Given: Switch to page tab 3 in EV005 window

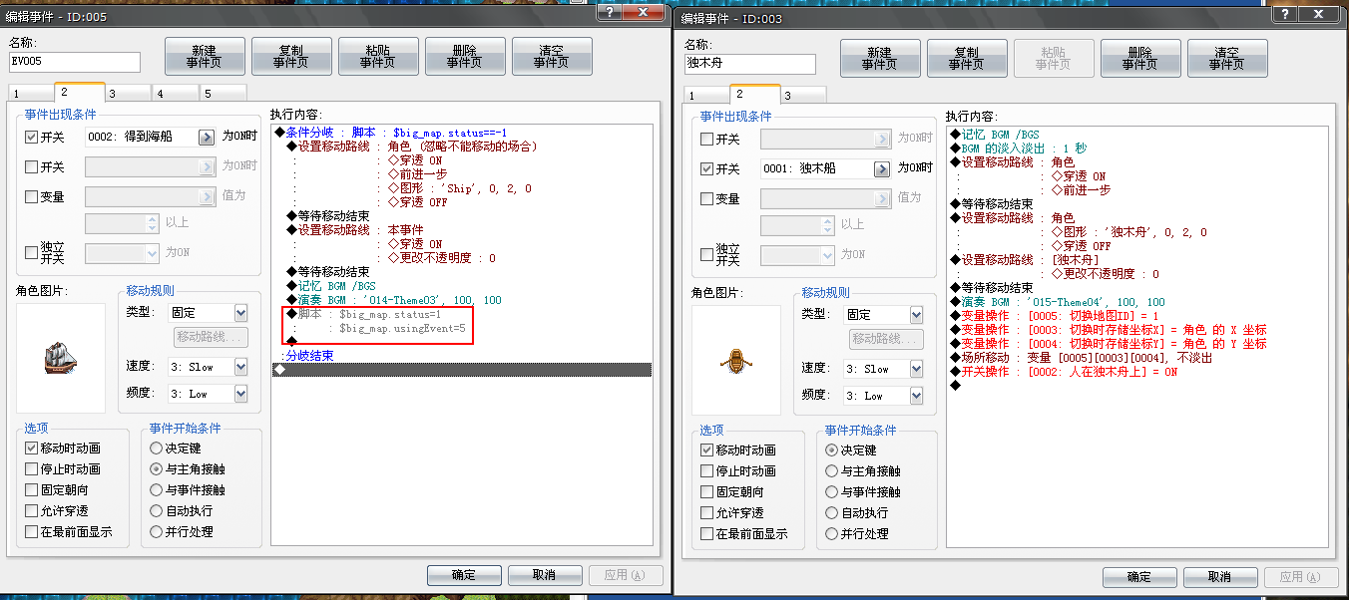Looking at the screenshot, I should (x=127, y=94).
